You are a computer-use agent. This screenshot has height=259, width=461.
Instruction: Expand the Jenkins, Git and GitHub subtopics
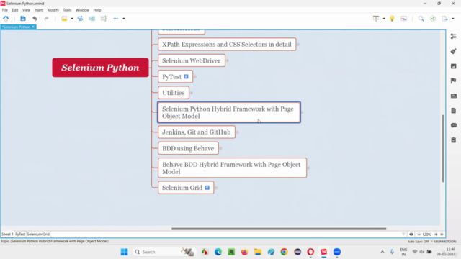click(x=238, y=132)
